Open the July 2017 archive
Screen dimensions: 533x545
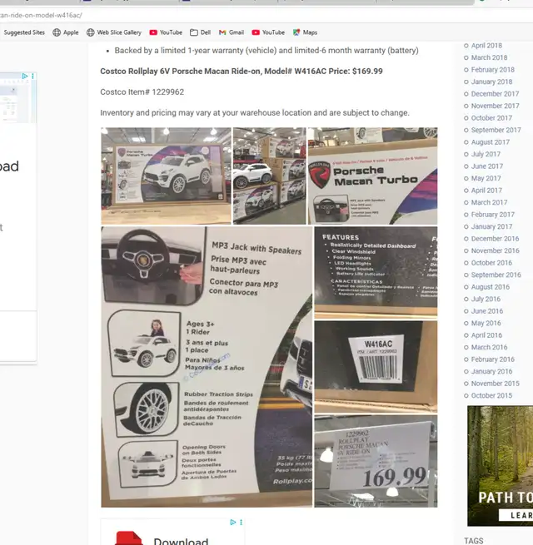point(486,154)
